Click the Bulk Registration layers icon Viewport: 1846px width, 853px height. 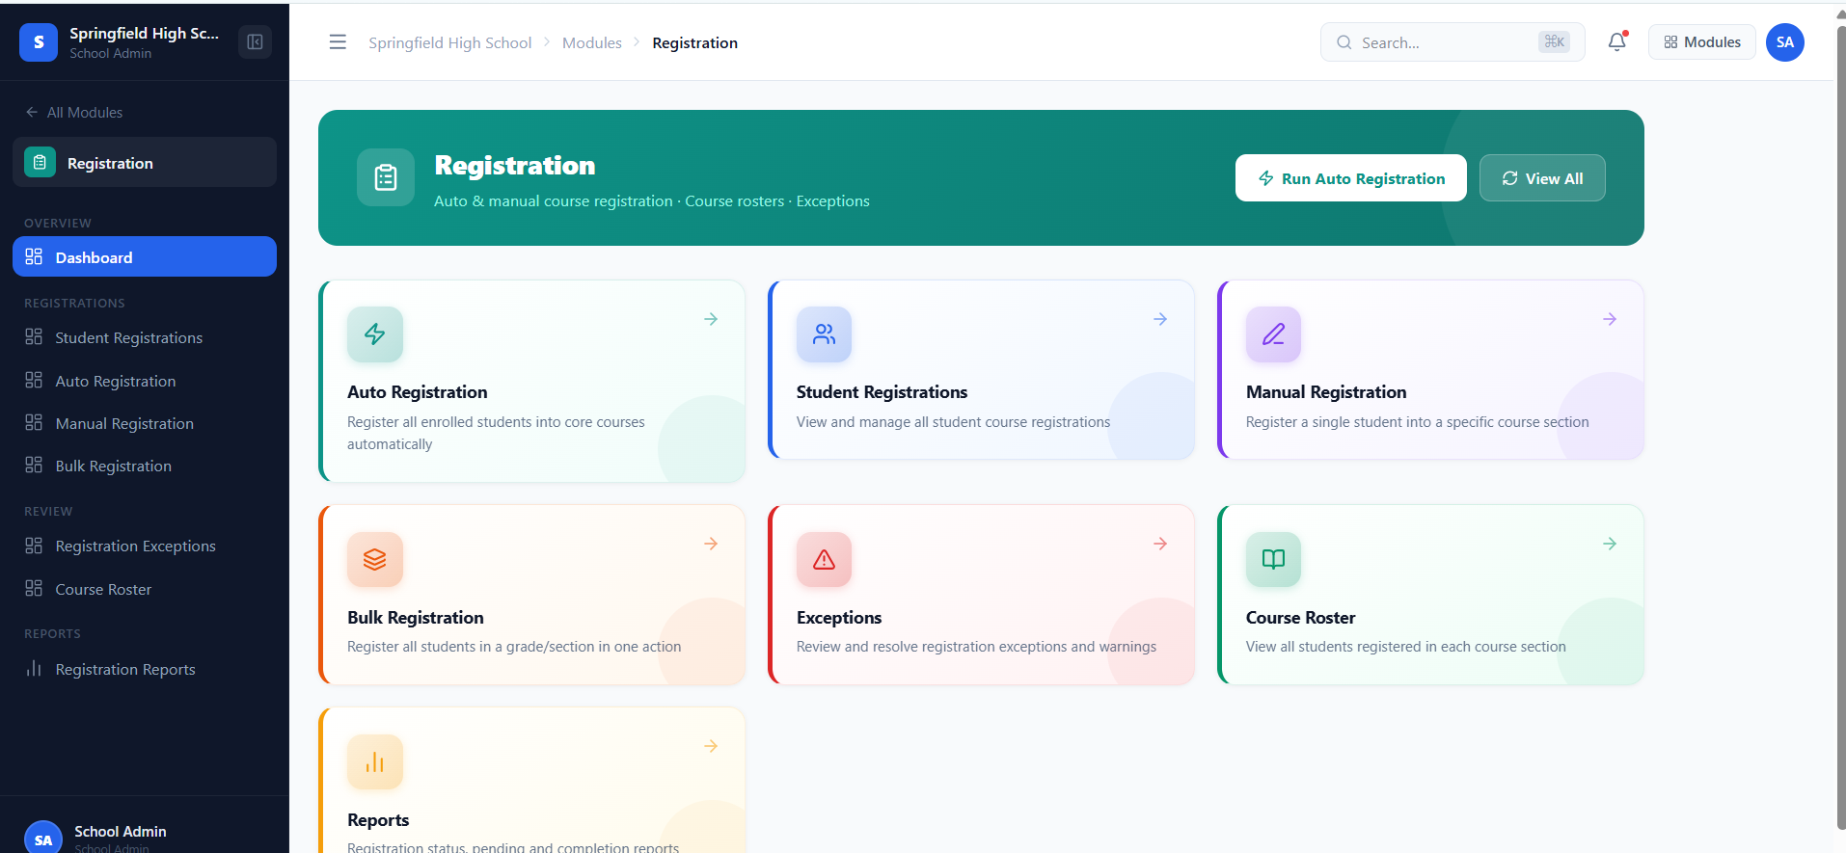tap(375, 559)
